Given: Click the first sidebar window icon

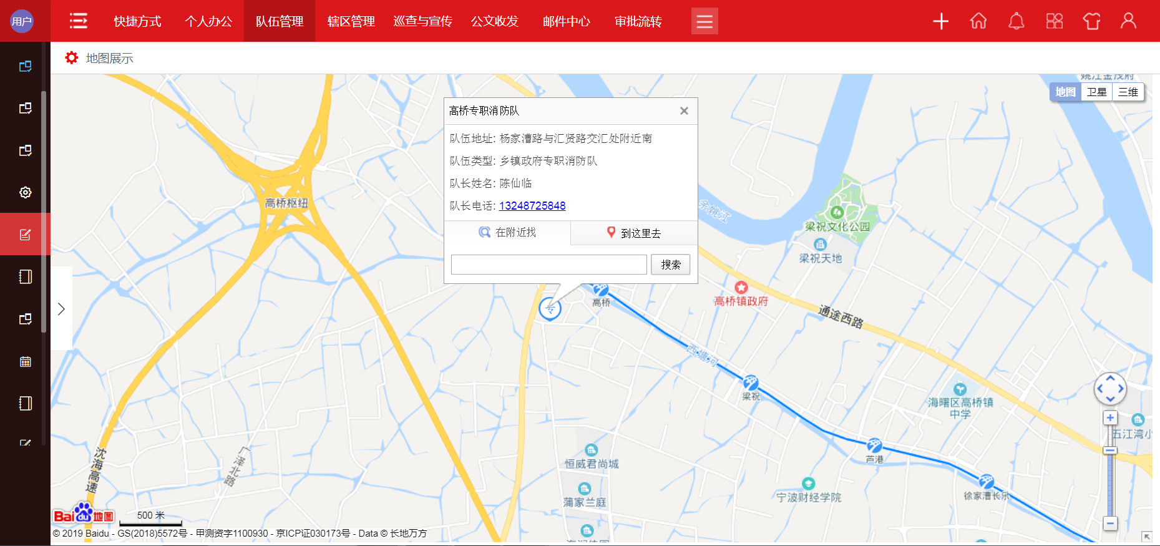Looking at the screenshot, I should point(25,66).
